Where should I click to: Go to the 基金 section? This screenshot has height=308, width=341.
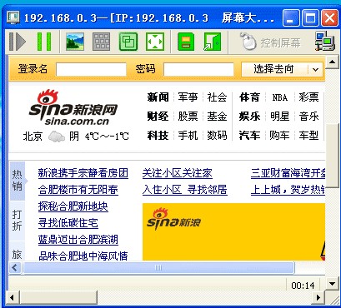217,117
